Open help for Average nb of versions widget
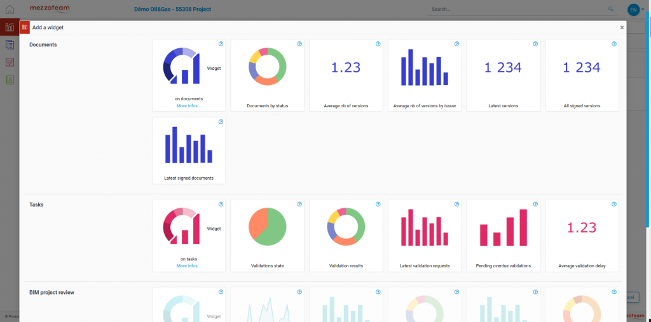The height and width of the screenshot is (322, 651). point(378,44)
